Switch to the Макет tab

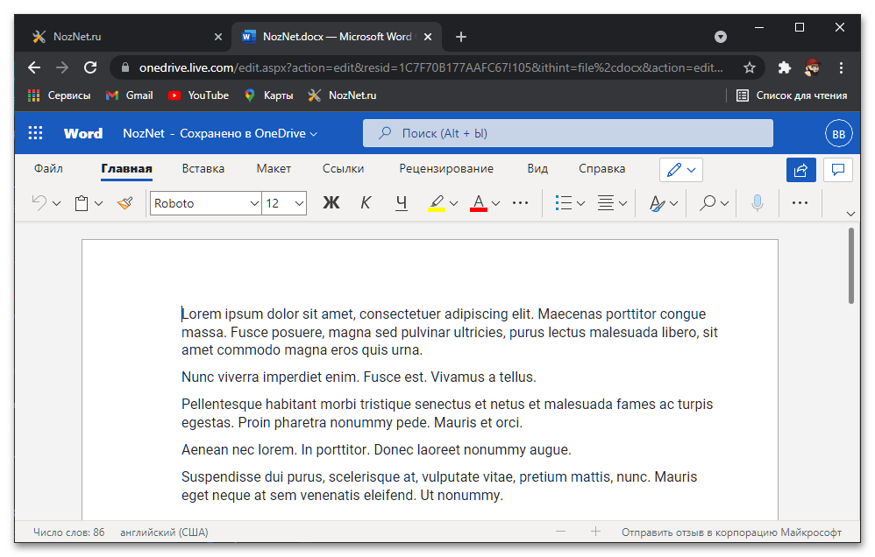pyautogui.click(x=274, y=168)
